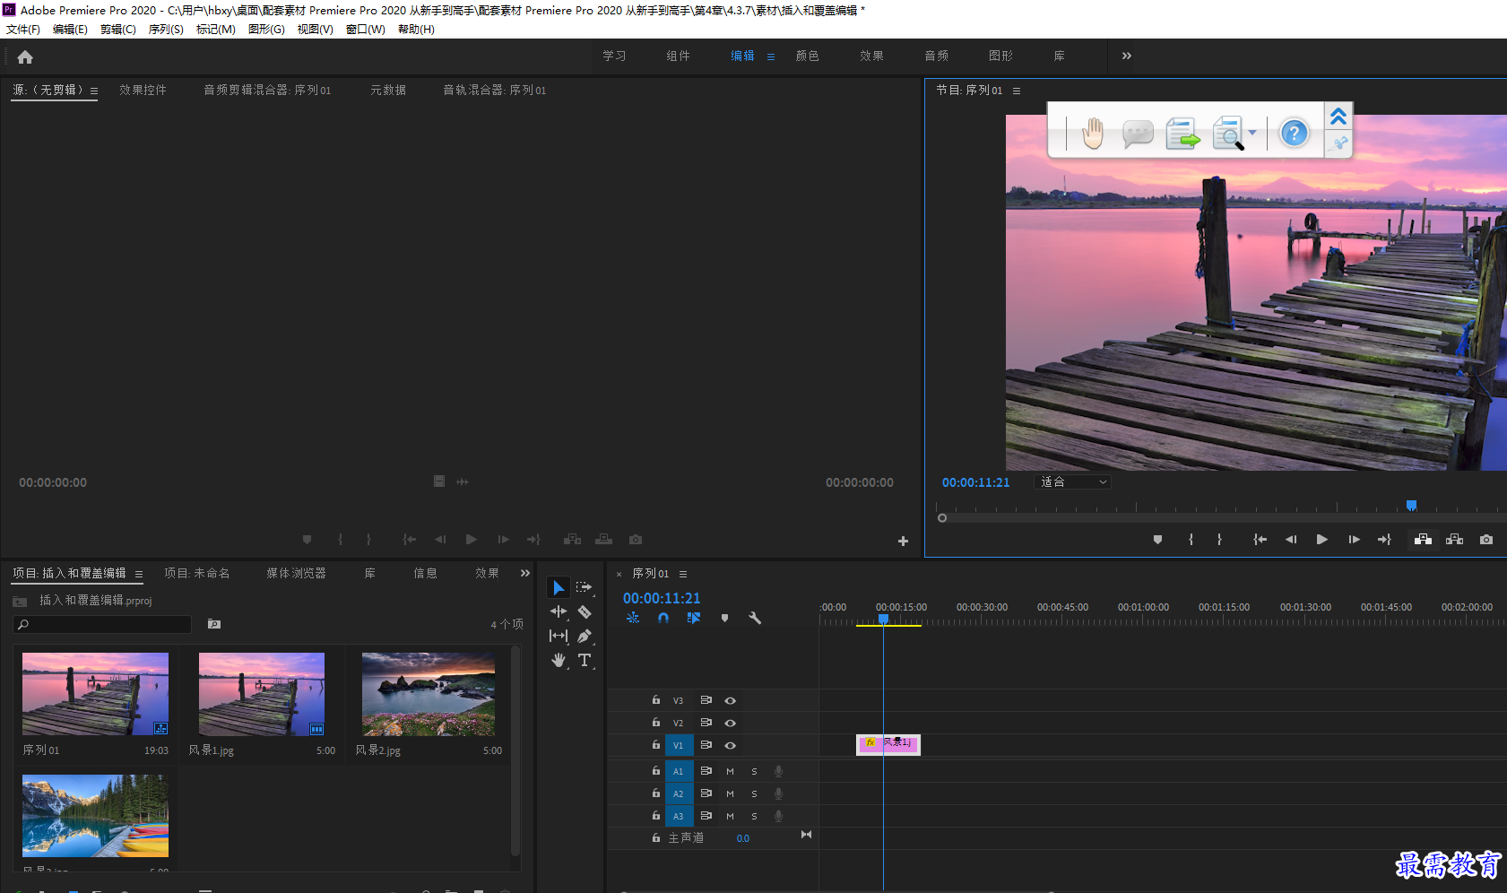Switch to 颜色 workspace
This screenshot has width=1507, height=893.
808,56
